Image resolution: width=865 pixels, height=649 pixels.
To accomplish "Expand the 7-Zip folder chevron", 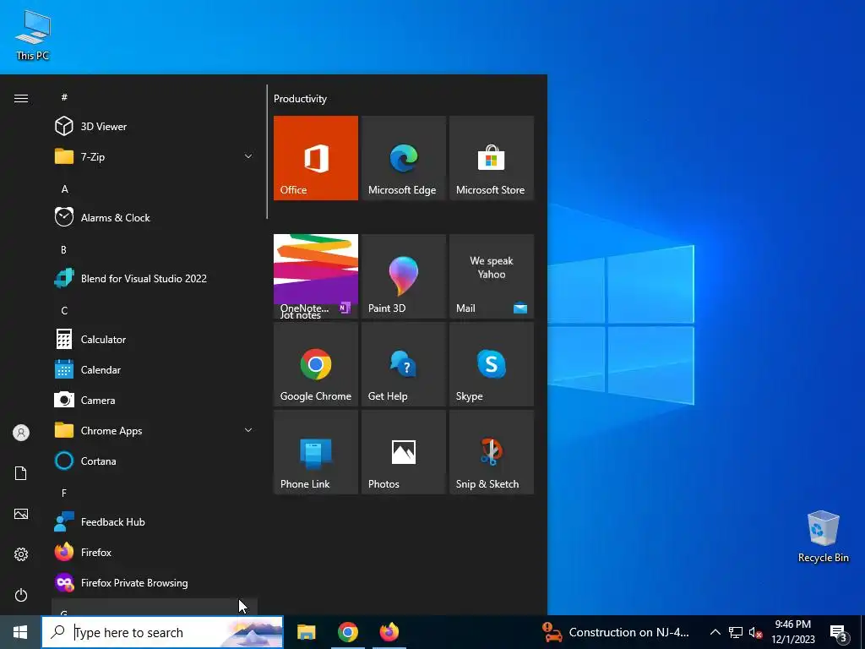I will coord(248,156).
